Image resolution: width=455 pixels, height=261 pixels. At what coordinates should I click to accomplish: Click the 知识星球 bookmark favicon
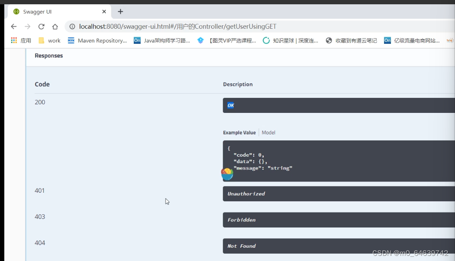(266, 40)
